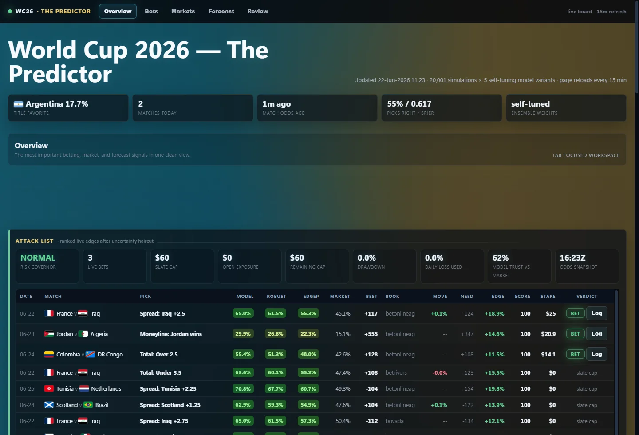Click the bovada book entry
This screenshot has width=639, height=435.
click(394, 421)
